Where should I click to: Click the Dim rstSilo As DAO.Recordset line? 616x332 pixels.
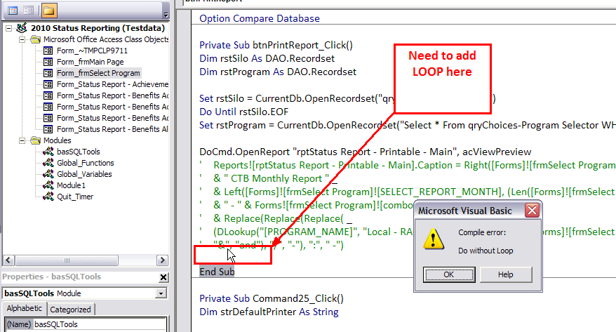pyautogui.click(x=267, y=58)
